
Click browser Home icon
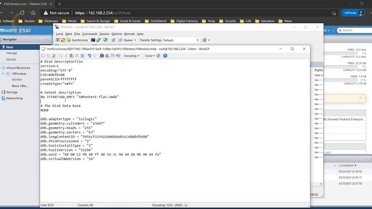click(33, 13)
